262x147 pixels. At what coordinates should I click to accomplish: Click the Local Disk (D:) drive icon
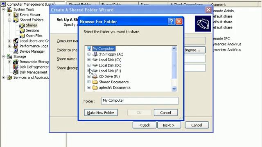click(95, 65)
